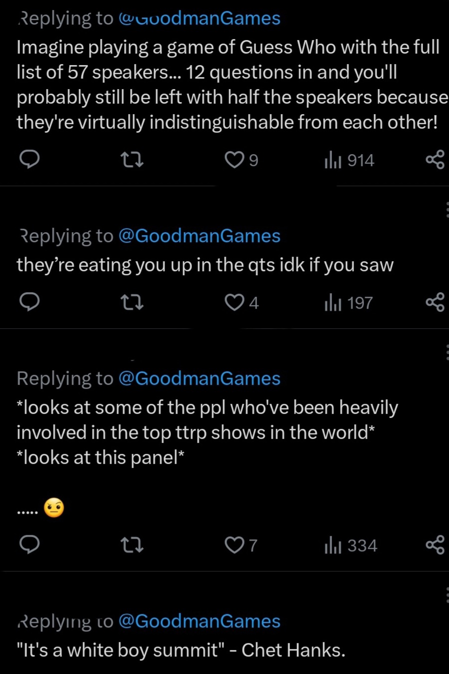Like the tweet with 7 likes
The width and height of the screenshot is (449, 674).
pyautogui.click(x=234, y=545)
